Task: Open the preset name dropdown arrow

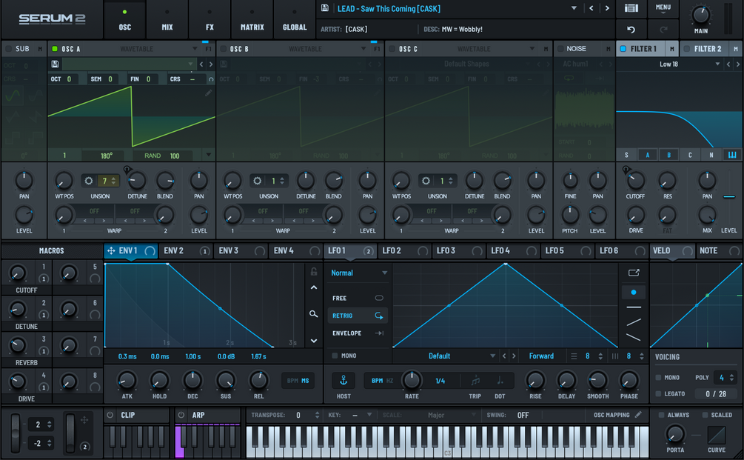Action: coord(574,8)
